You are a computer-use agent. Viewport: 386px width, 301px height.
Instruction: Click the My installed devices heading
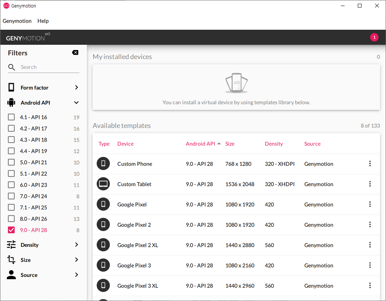point(122,56)
